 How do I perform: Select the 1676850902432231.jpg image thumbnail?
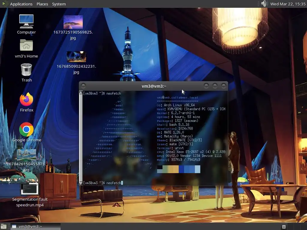click(x=76, y=57)
